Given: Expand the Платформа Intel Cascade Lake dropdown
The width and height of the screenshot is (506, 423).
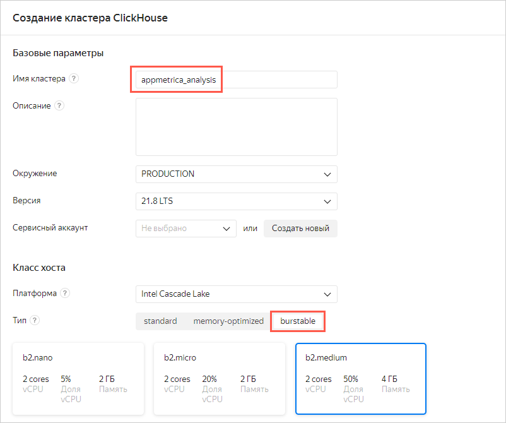Looking at the screenshot, I should tap(236, 294).
